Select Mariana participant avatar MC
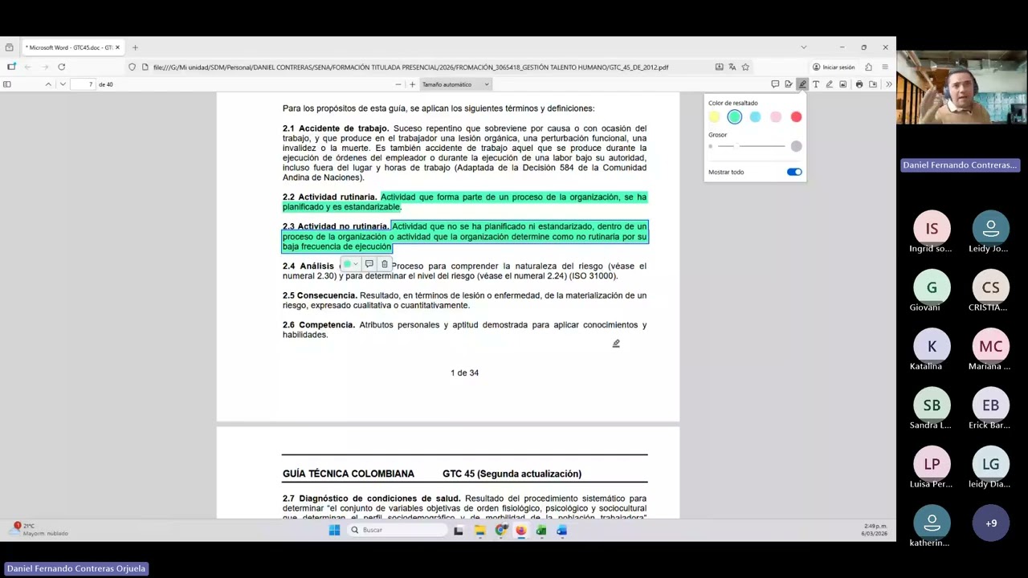The width and height of the screenshot is (1028, 578). [990, 346]
